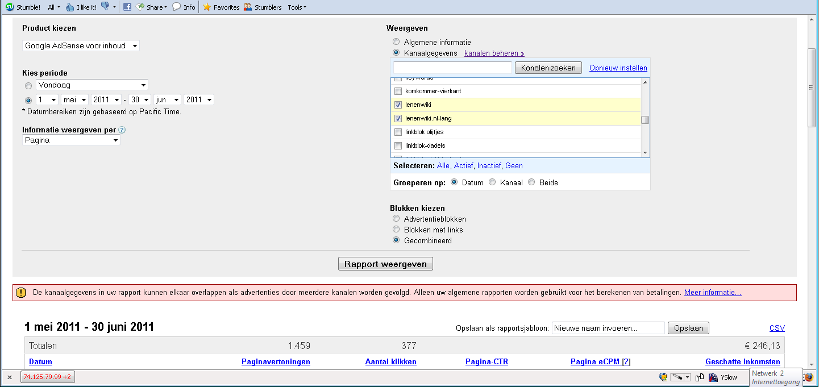The width and height of the screenshot is (819, 387).
Task: Click the Facebook icon in toolbar
Action: coord(127,7)
